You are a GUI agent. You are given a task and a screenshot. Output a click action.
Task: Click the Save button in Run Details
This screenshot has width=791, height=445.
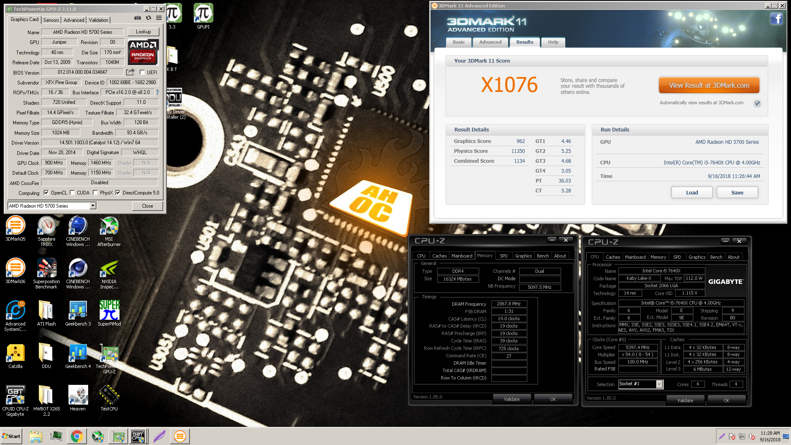(x=737, y=192)
